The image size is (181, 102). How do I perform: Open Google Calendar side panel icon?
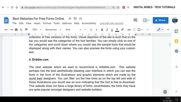click(x=176, y=31)
